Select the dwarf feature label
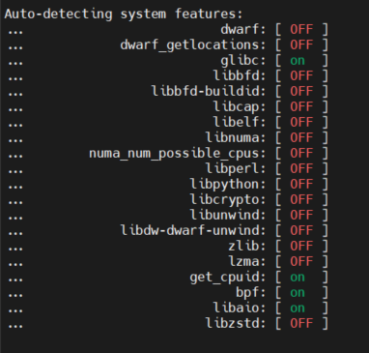Screen dimensions: 369x353 coord(243,29)
